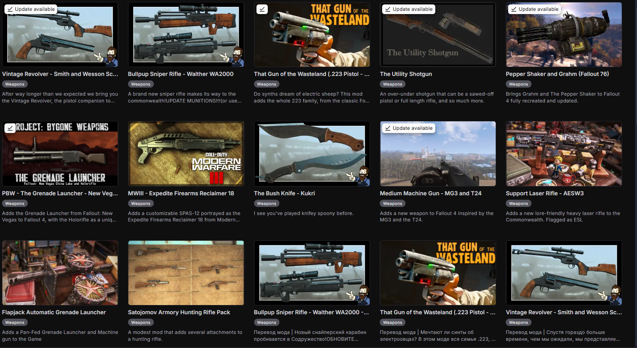Open the That Gun of the Wasteland title with Russian description
Image resolution: width=637 pixels, height=348 pixels.
[438, 312]
